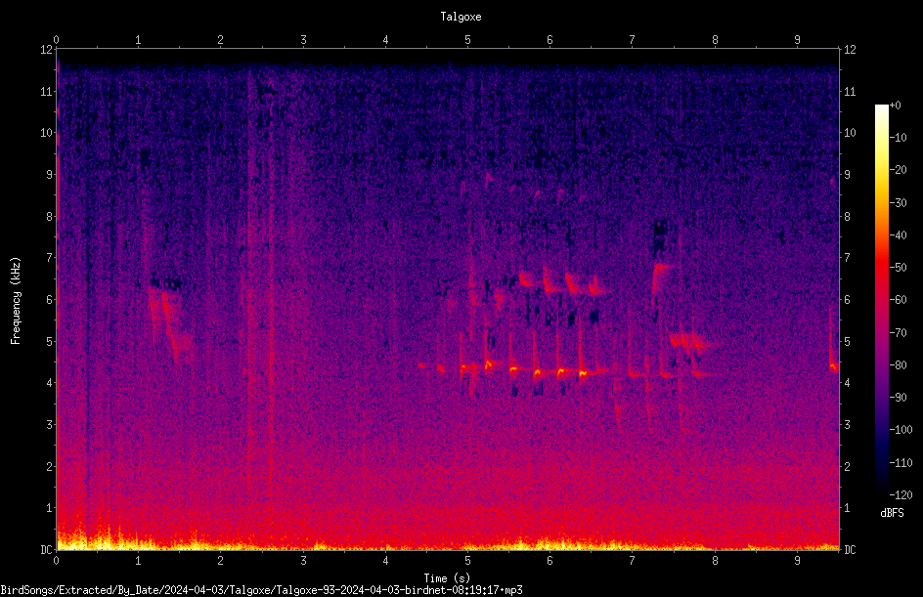Image resolution: width=923 pixels, height=597 pixels.
Task: Click the 1 kHz left frequency tick
Action: coord(50,508)
